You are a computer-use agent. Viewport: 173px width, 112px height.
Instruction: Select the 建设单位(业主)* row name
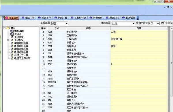(75, 53)
